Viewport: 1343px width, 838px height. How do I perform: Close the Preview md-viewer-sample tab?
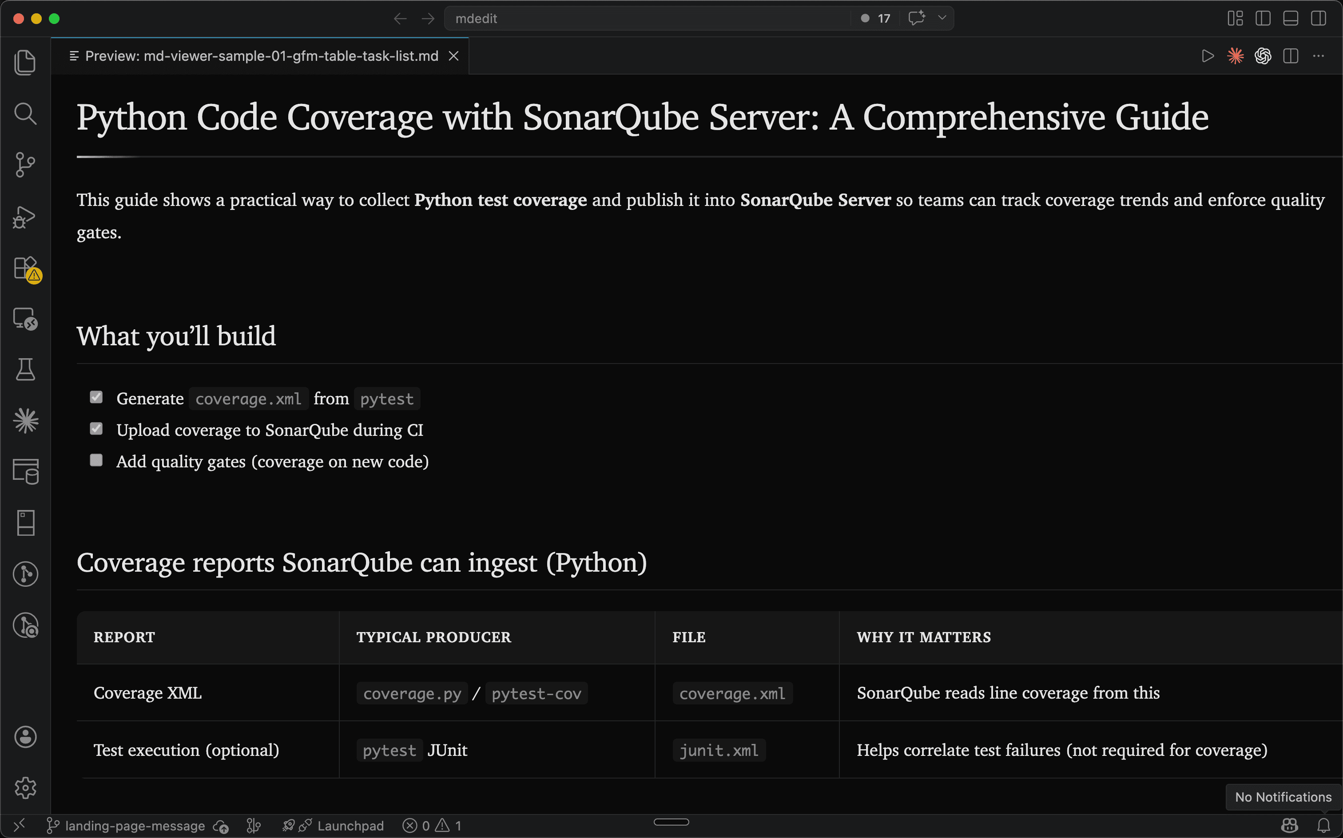453,56
